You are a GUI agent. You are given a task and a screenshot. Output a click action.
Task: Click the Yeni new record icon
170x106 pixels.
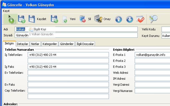tap(65, 19)
